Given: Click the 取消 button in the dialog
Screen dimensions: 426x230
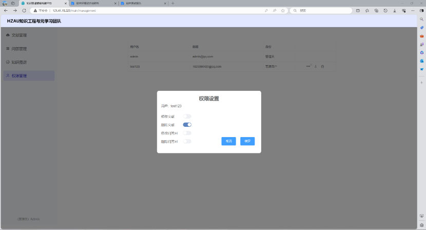Looking at the screenshot, I should [228, 141].
